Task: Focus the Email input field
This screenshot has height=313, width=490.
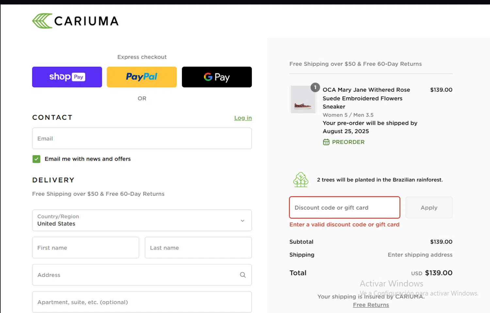Action: pyautogui.click(x=142, y=139)
